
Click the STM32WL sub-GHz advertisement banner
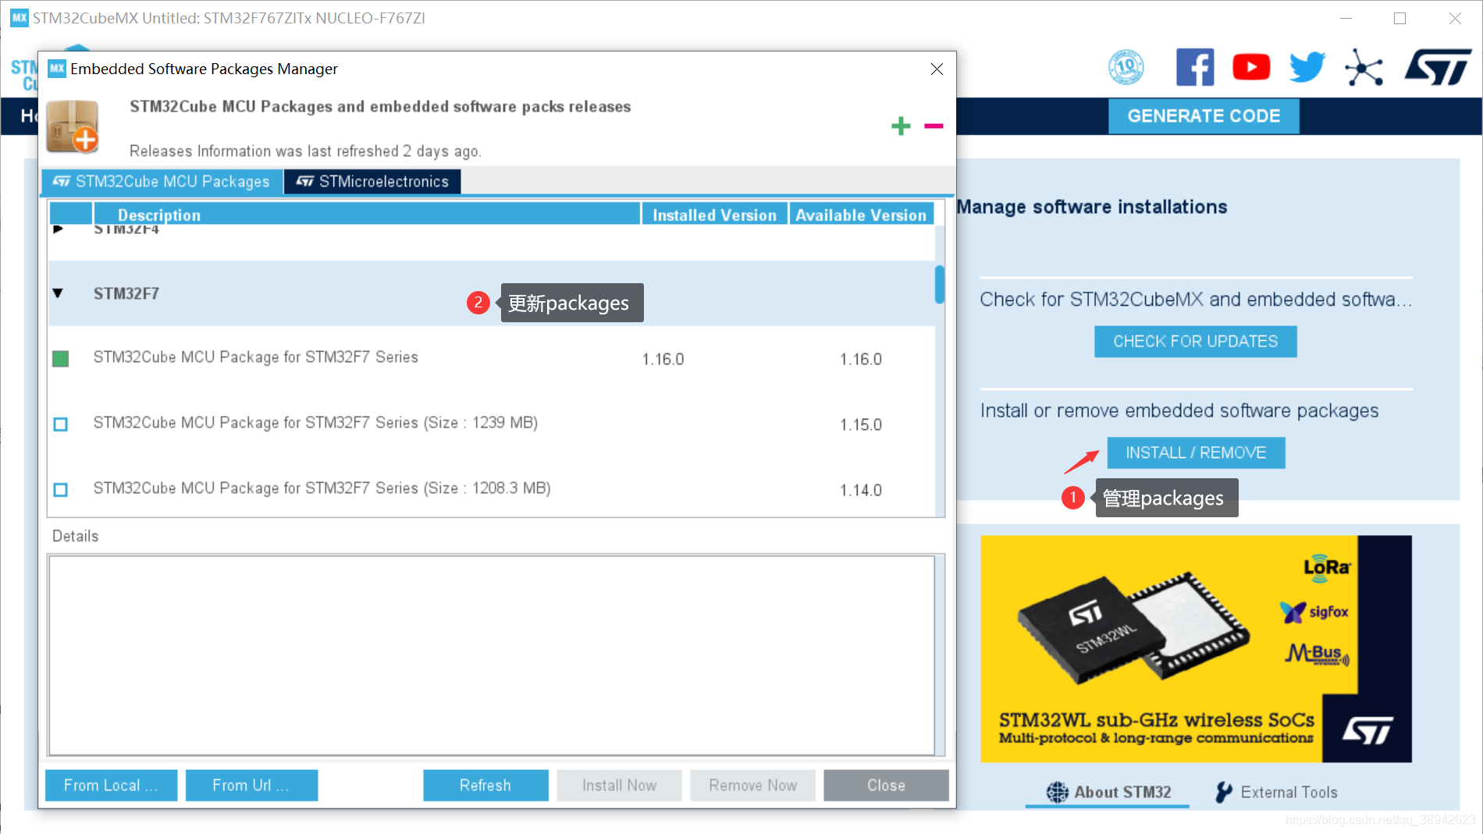pyautogui.click(x=1195, y=648)
